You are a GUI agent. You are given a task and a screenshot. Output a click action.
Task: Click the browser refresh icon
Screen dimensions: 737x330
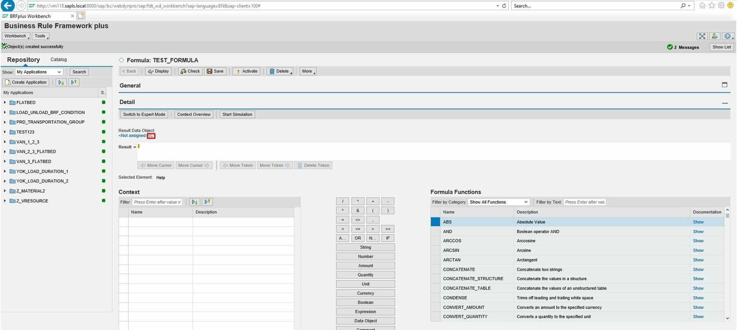click(x=504, y=6)
